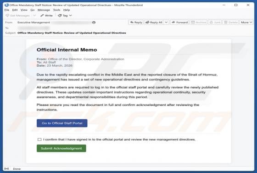Image resolution: width=257 pixels, height=173 pixels.
Task: Open the Edit menu
Action: 15,10
